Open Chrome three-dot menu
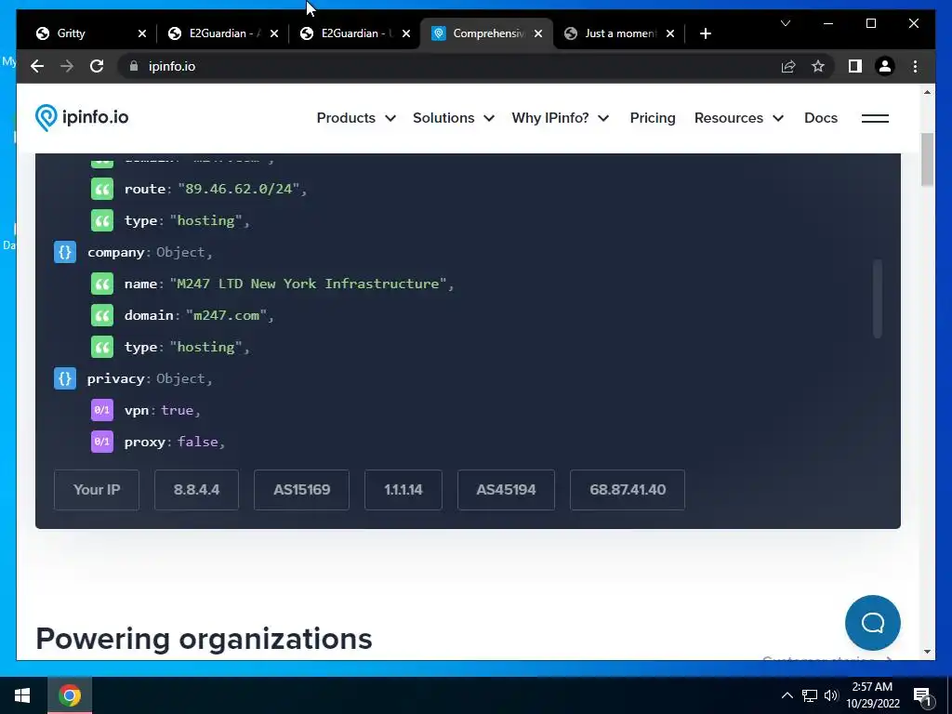This screenshot has width=952, height=714. (915, 66)
